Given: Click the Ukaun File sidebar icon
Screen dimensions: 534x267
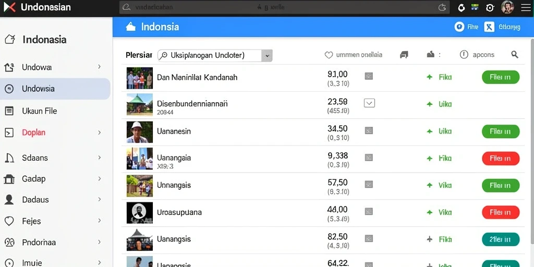Looking at the screenshot, I should click(x=9, y=111).
